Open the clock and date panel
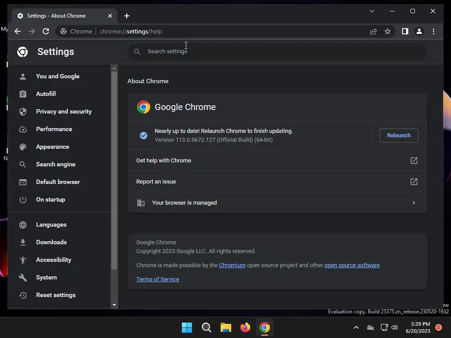 pos(418,327)
